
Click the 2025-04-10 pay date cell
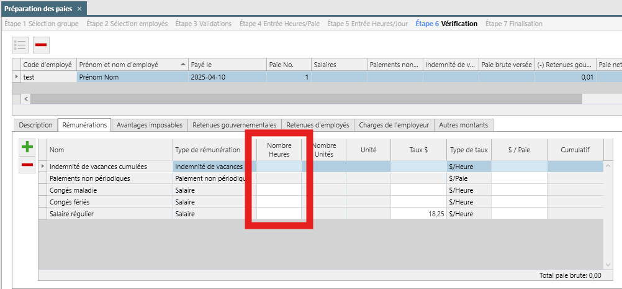coord(228,76)
